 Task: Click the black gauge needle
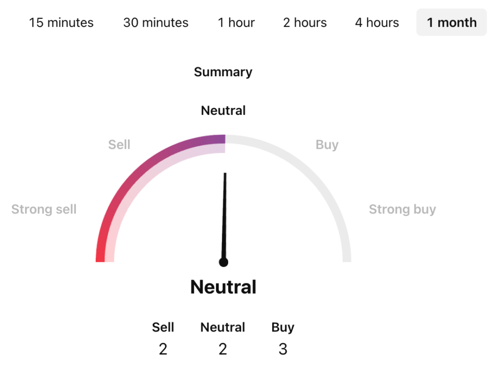[224, 212]
